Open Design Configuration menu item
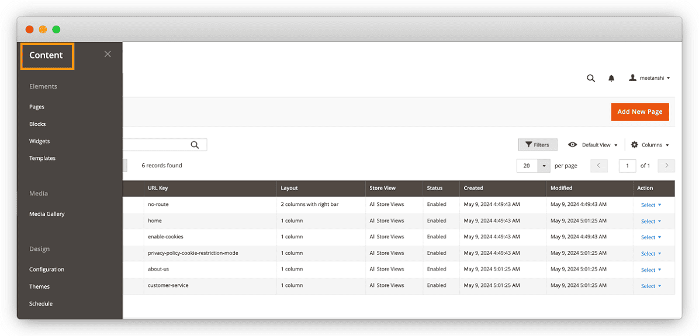 46,269
